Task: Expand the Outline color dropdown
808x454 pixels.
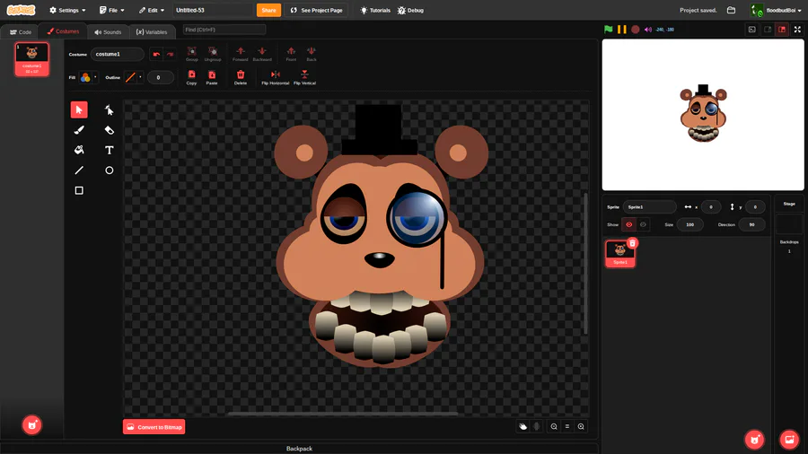Action: (x=134, y=77)
